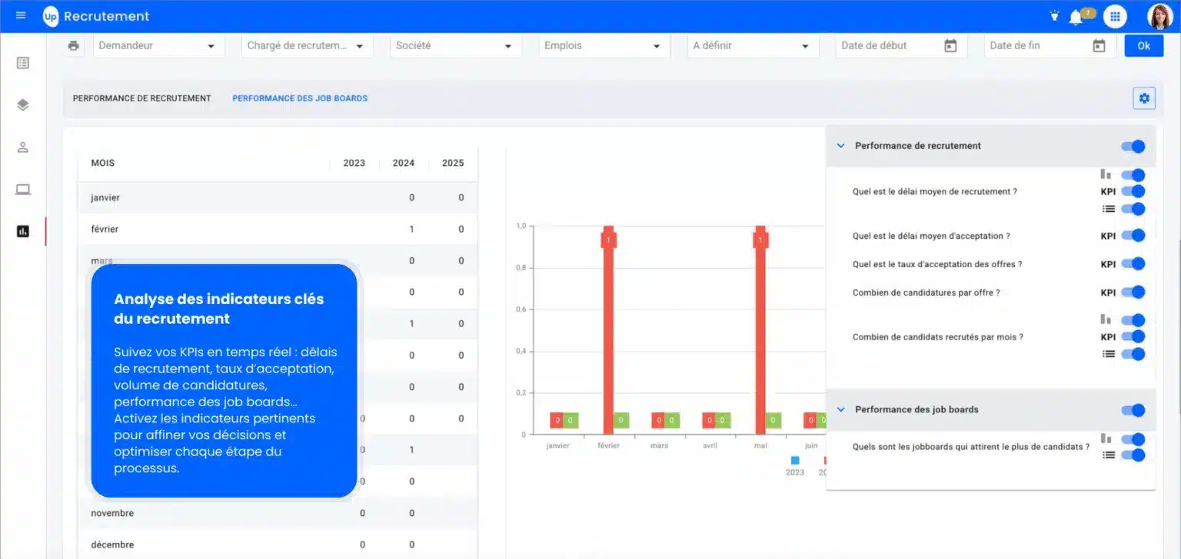This screenshot has height=559, width=1181.
Task: Select the Performance de recrutement tab
Action: coord(141,98)
